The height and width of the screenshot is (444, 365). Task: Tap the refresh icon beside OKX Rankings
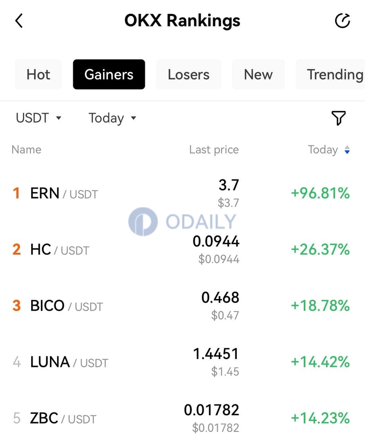[342, 21]
